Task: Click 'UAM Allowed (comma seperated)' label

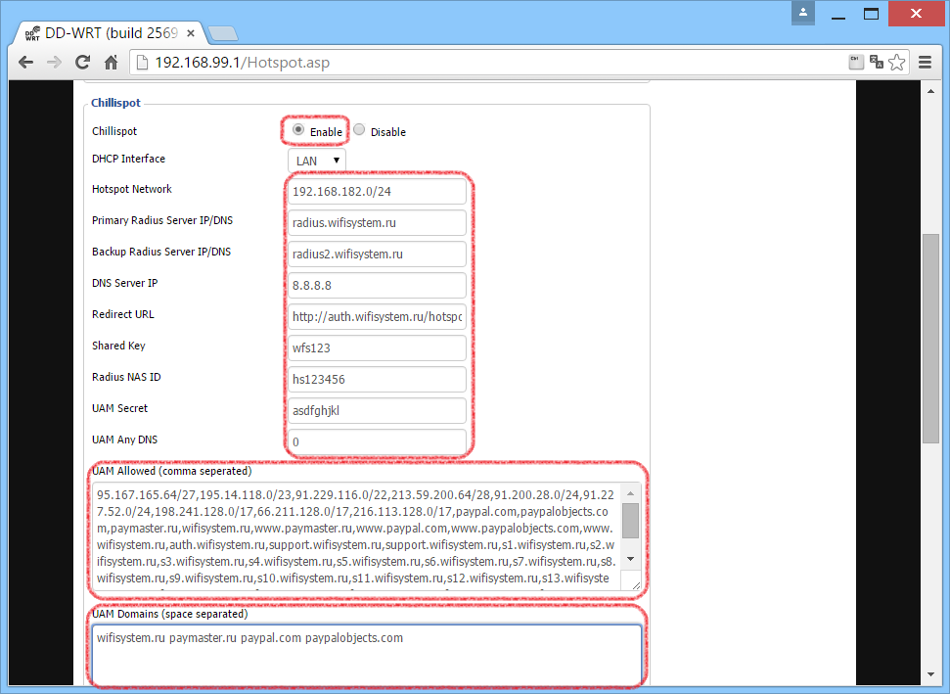Action: 171,471
